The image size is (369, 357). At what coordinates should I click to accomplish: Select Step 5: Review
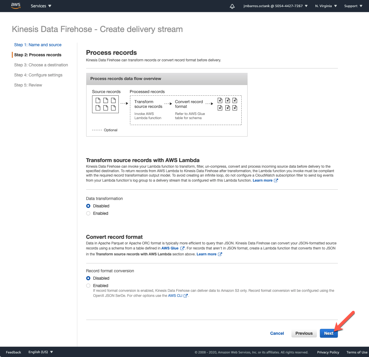click(28, 85)
